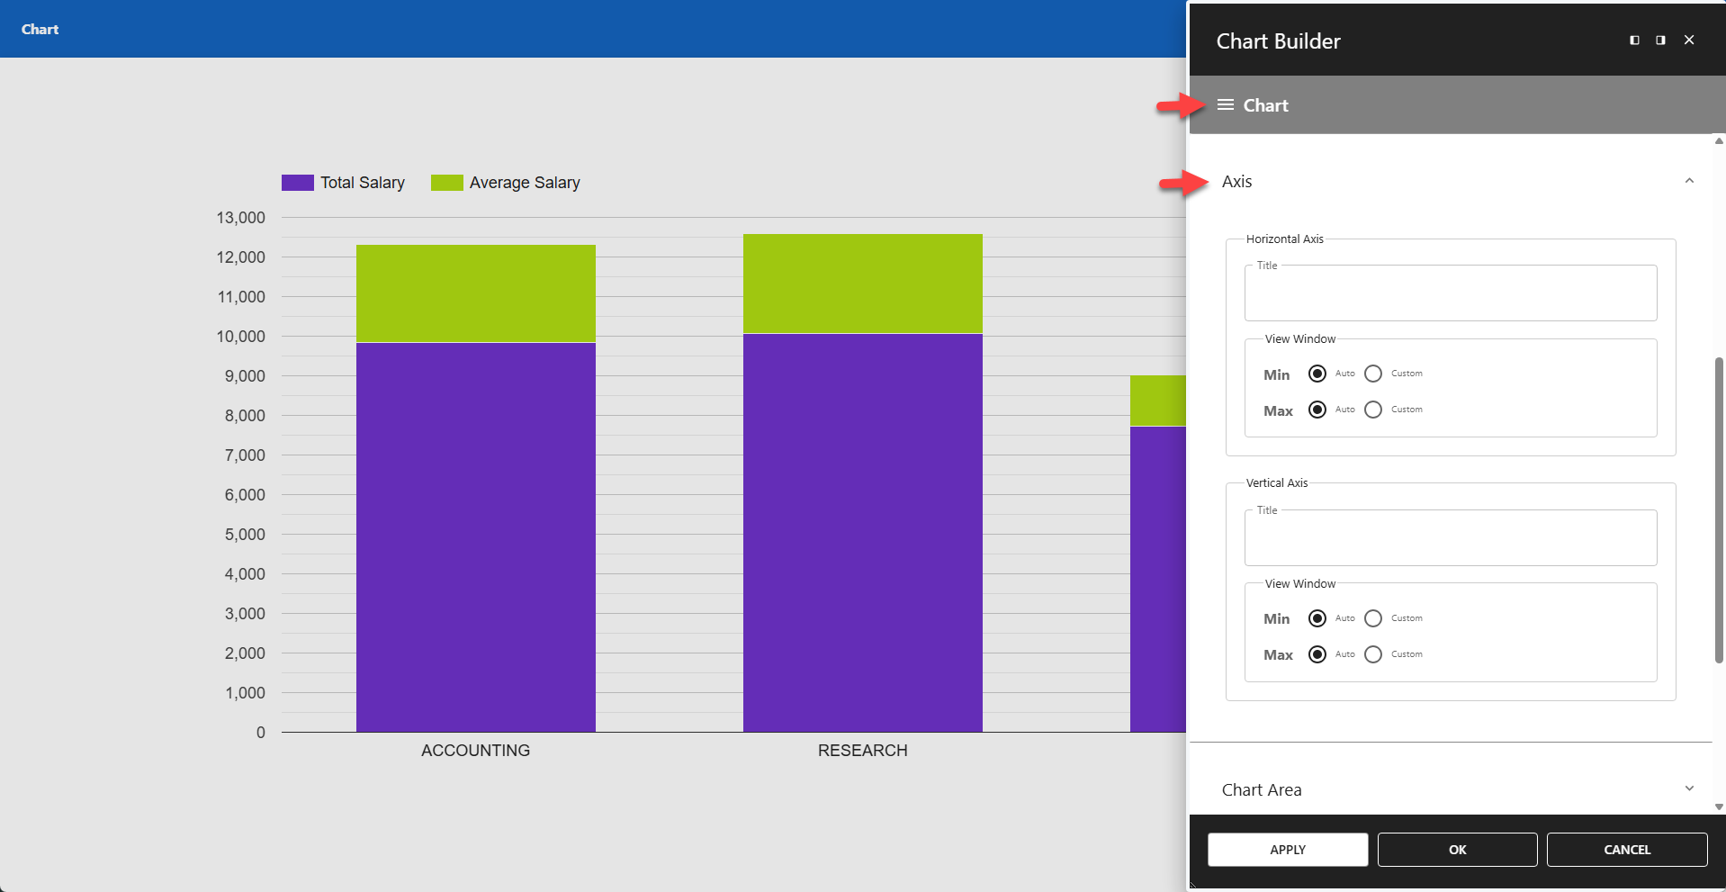Set Horizontal Axis Min to Custom

[1372, 374]
